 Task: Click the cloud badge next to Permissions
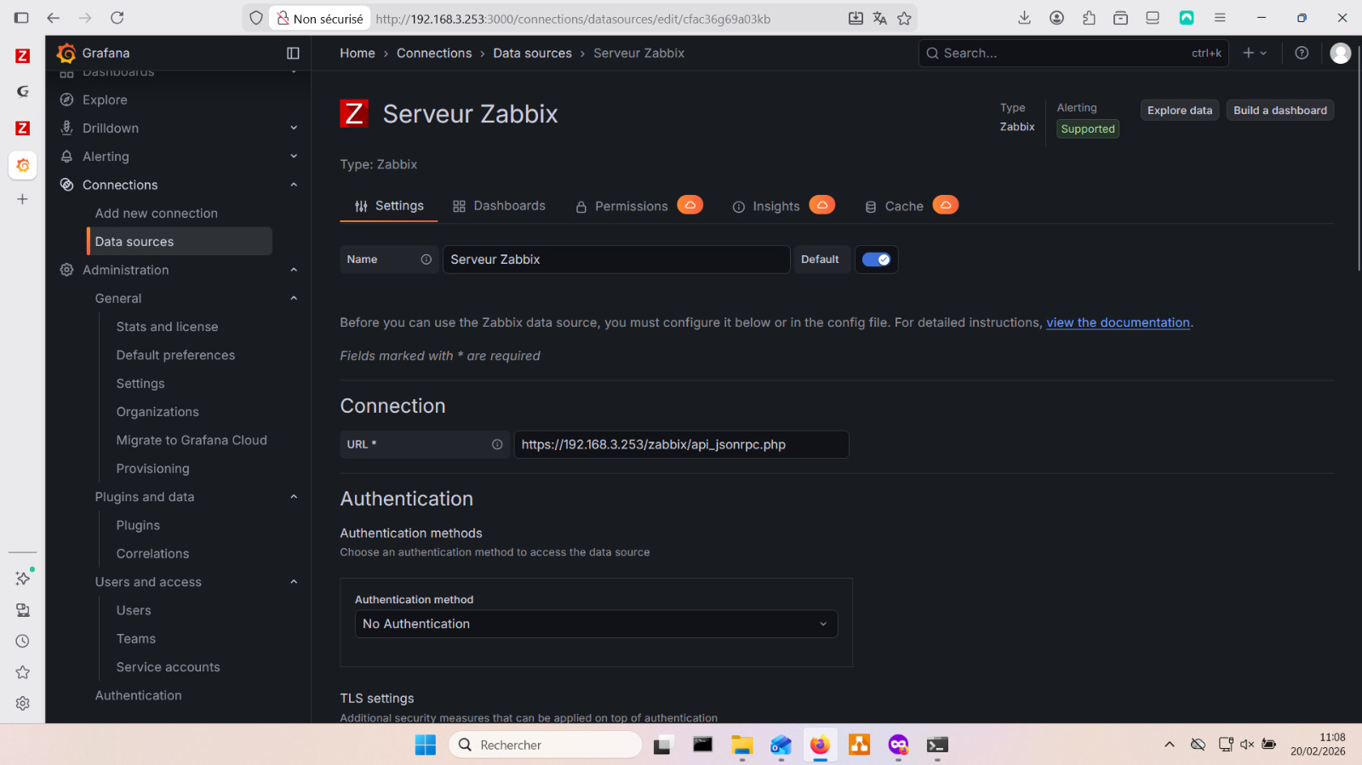tap(690, 205)
